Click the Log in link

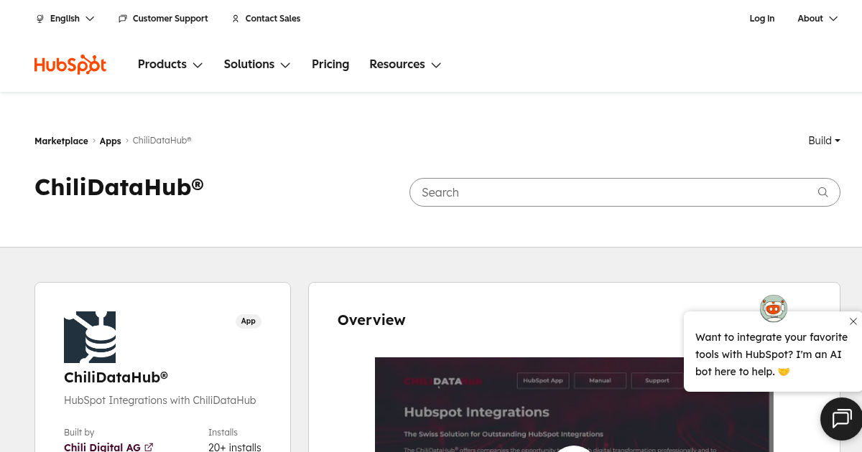click(762, 19)
